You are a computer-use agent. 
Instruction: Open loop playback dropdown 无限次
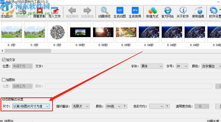[x=81, y=106]
